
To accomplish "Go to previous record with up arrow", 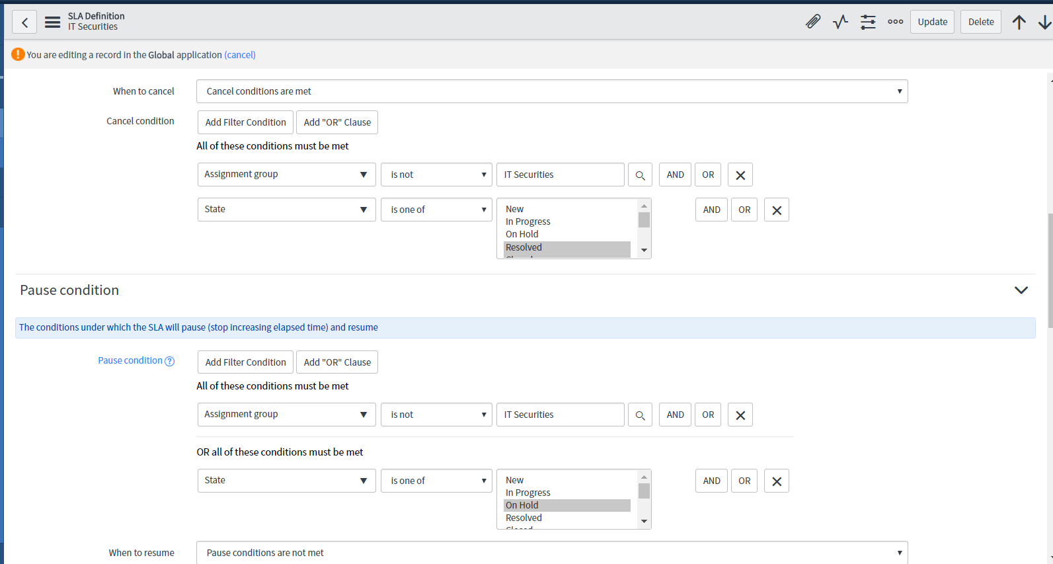I will coord(1019,22).
